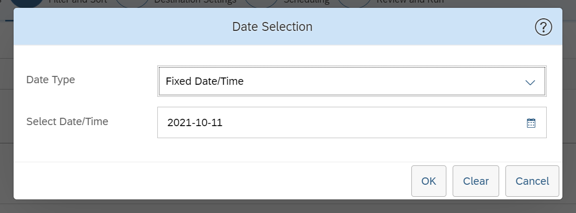Click the Scheduling step circle
The image size is (576, 213).
tap(261, 3)
